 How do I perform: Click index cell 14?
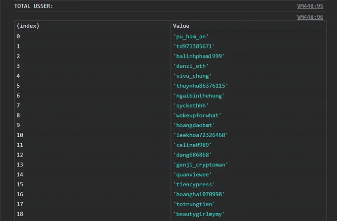coord(92,174)
